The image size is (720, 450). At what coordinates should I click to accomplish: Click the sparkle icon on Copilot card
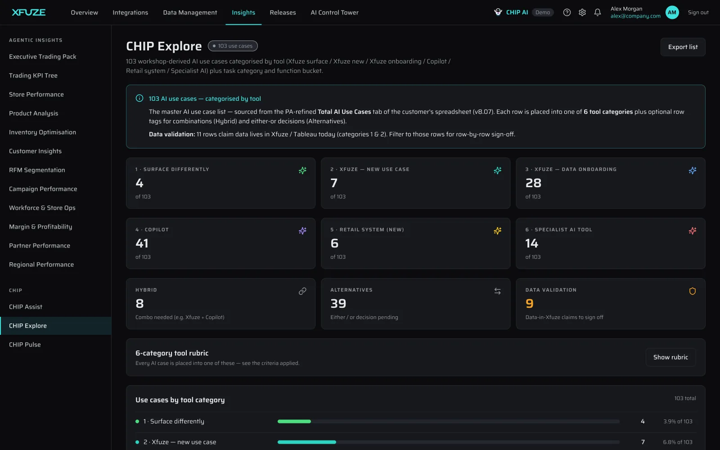coord(302,231)
